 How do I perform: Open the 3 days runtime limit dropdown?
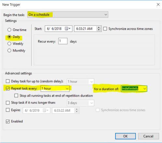pyautogui.click(x=80, y=103)
